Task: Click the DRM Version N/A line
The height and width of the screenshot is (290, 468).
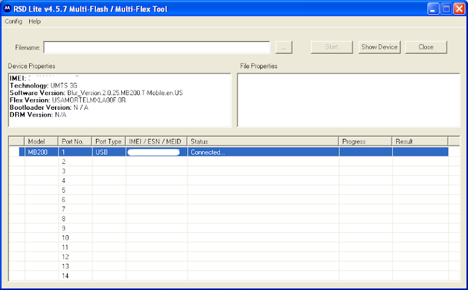Action: tap(38, 115)
